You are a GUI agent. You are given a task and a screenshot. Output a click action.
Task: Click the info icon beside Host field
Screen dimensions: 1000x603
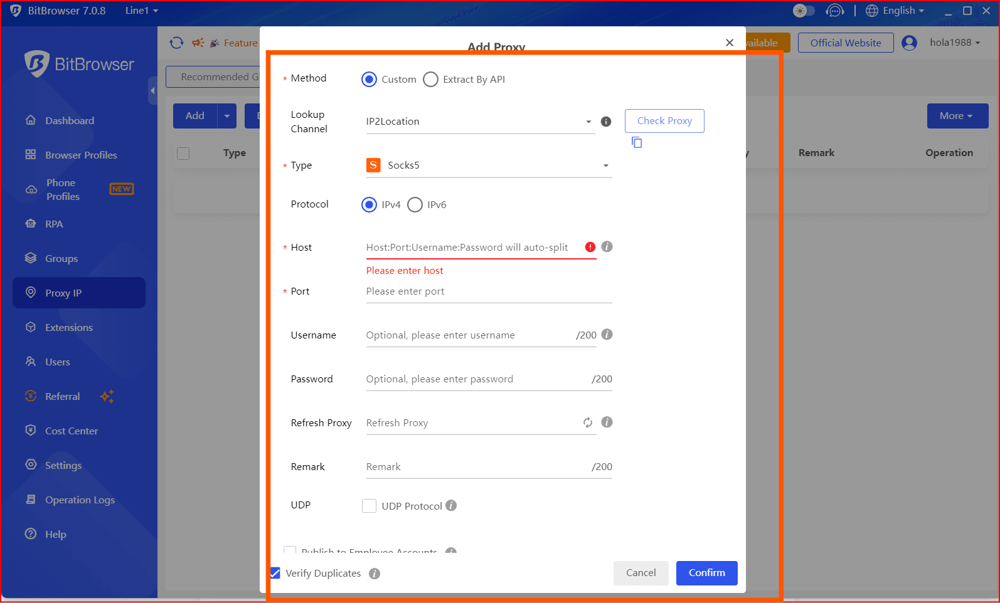point(607,246)
